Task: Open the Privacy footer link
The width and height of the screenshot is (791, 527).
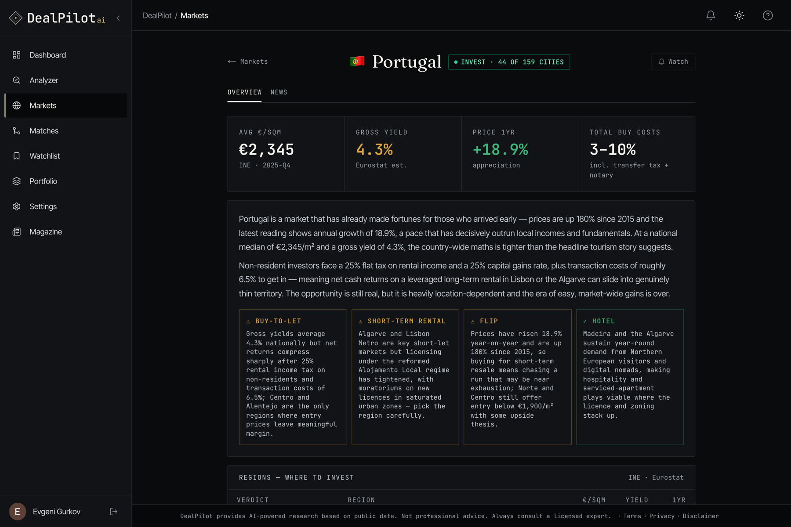Action: pos(662,516)
